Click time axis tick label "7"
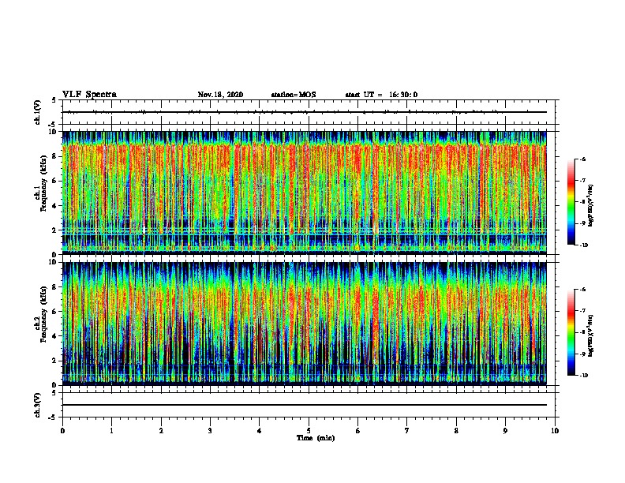 pyautogui.click(x=407, y=431)
